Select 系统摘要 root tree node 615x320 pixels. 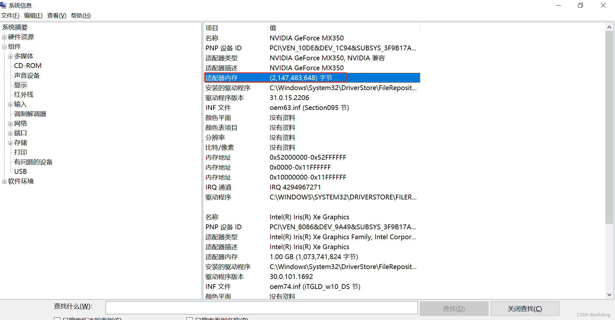click(x=15, y=27)
